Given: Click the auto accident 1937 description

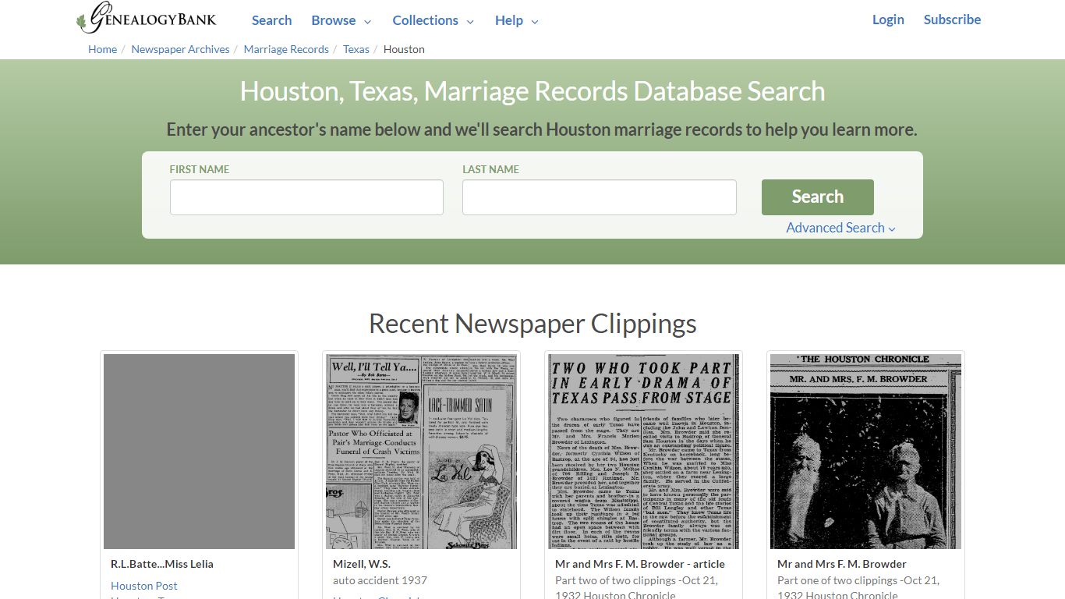Looking at the screenshot, I should [x=380, y=580].
